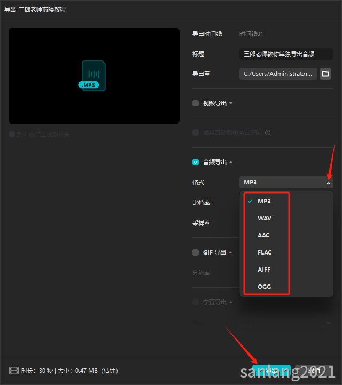Expand the 视频导出 section arrow

231,103
